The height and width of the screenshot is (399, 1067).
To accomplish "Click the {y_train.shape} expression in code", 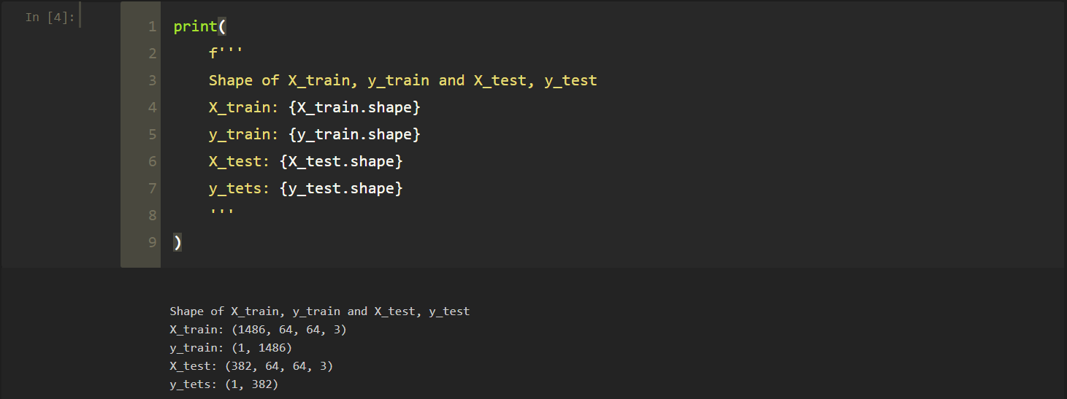I will [x=354, y=135].
